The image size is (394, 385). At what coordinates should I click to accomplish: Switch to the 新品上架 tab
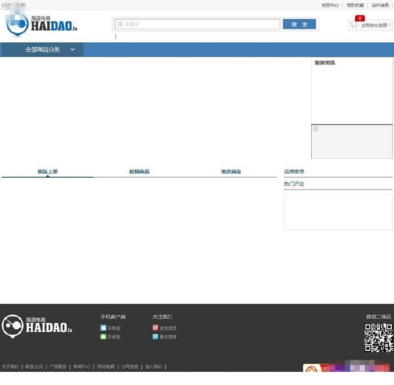coord(48,171)
